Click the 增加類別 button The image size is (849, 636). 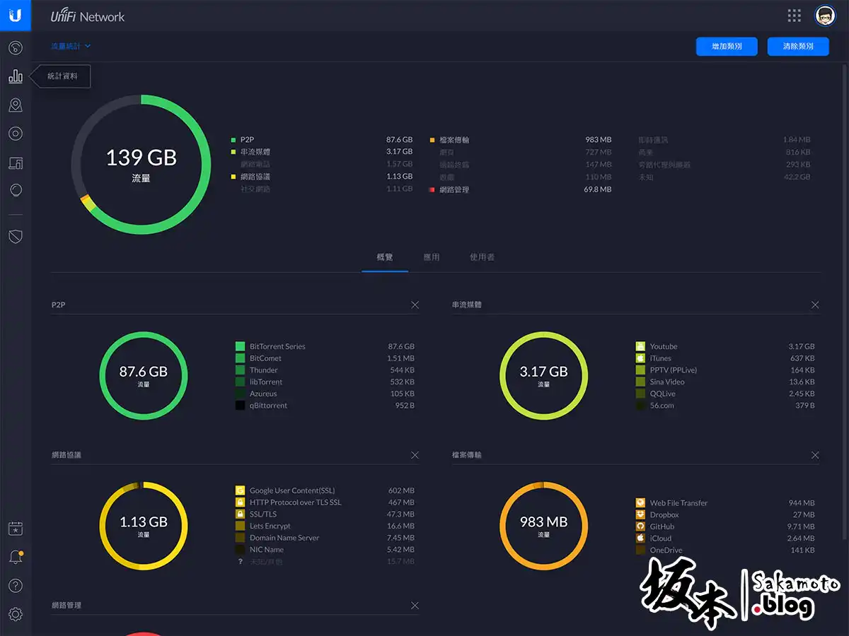tap(727, 47)
